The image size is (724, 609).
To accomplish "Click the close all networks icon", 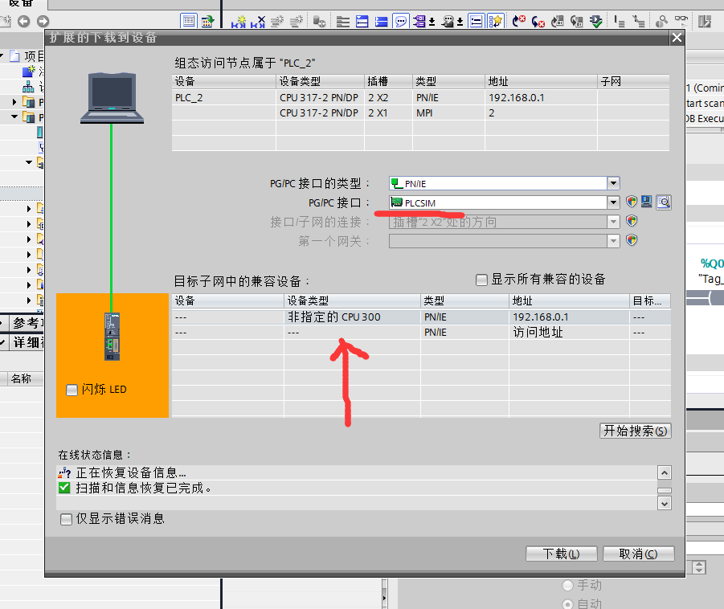I will point(382,21).
